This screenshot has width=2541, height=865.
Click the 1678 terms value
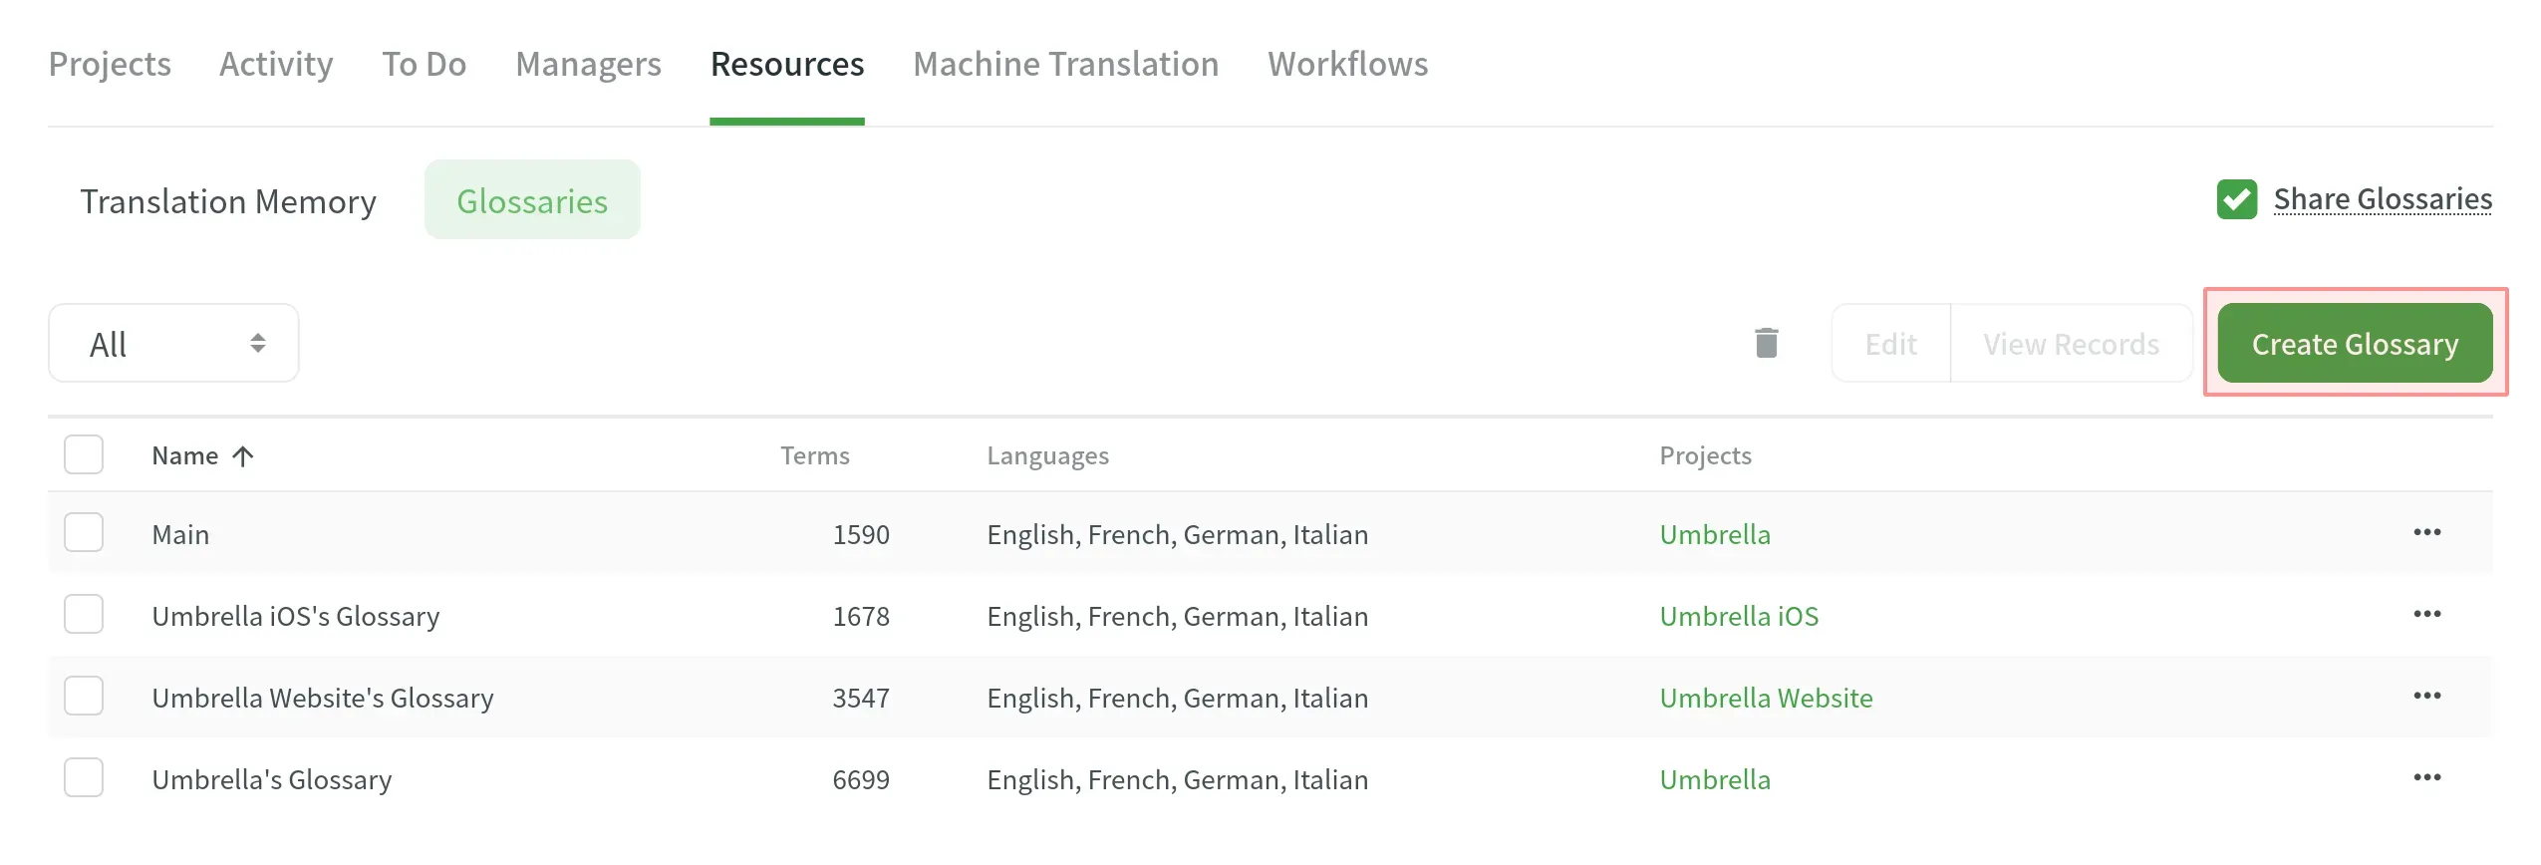pyautogui.click(x=860, y=616)
